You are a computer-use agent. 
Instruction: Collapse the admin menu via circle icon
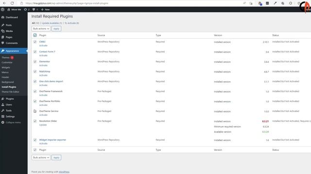click(3, 122)
